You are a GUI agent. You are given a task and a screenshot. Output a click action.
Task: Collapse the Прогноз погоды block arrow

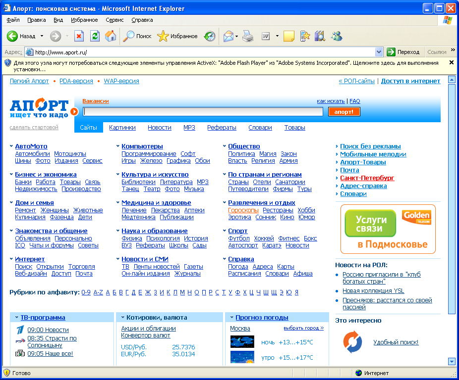pos(232,317)
